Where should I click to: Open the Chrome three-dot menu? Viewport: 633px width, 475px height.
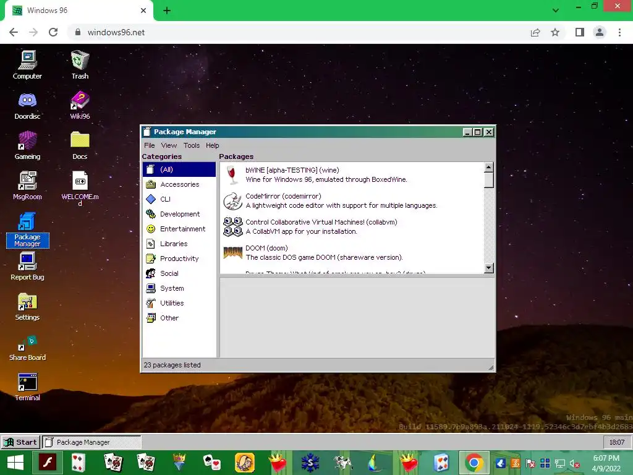[619, 32]
